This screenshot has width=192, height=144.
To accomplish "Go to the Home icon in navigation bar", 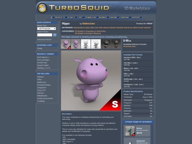I will tap(52, 17).
